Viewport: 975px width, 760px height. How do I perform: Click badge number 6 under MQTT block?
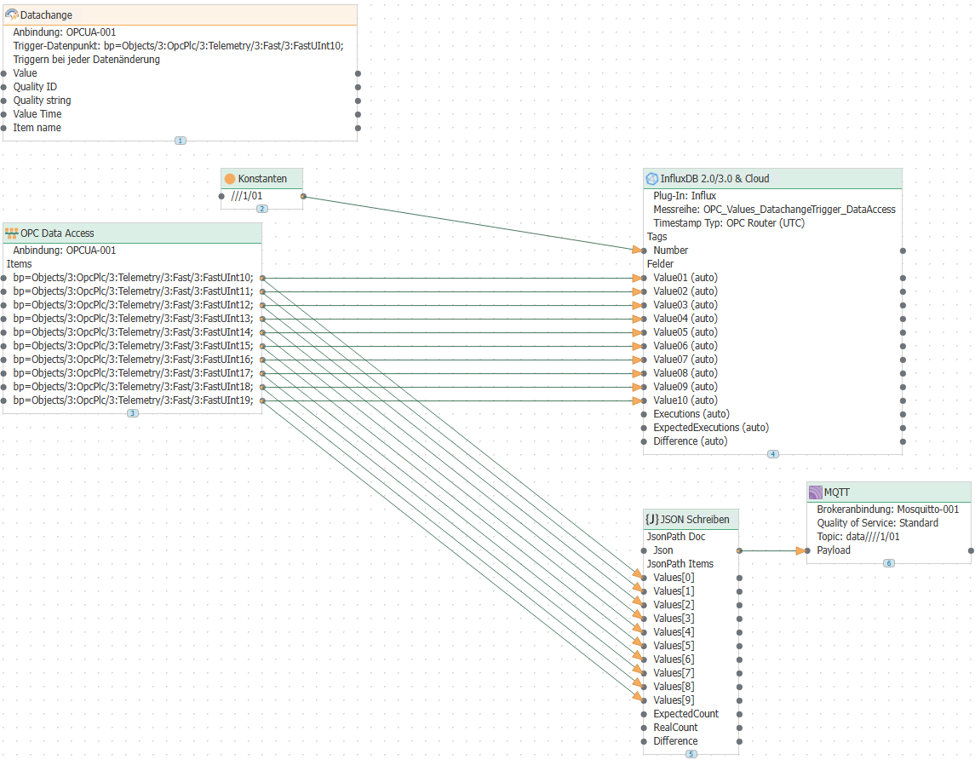[888, 563]
